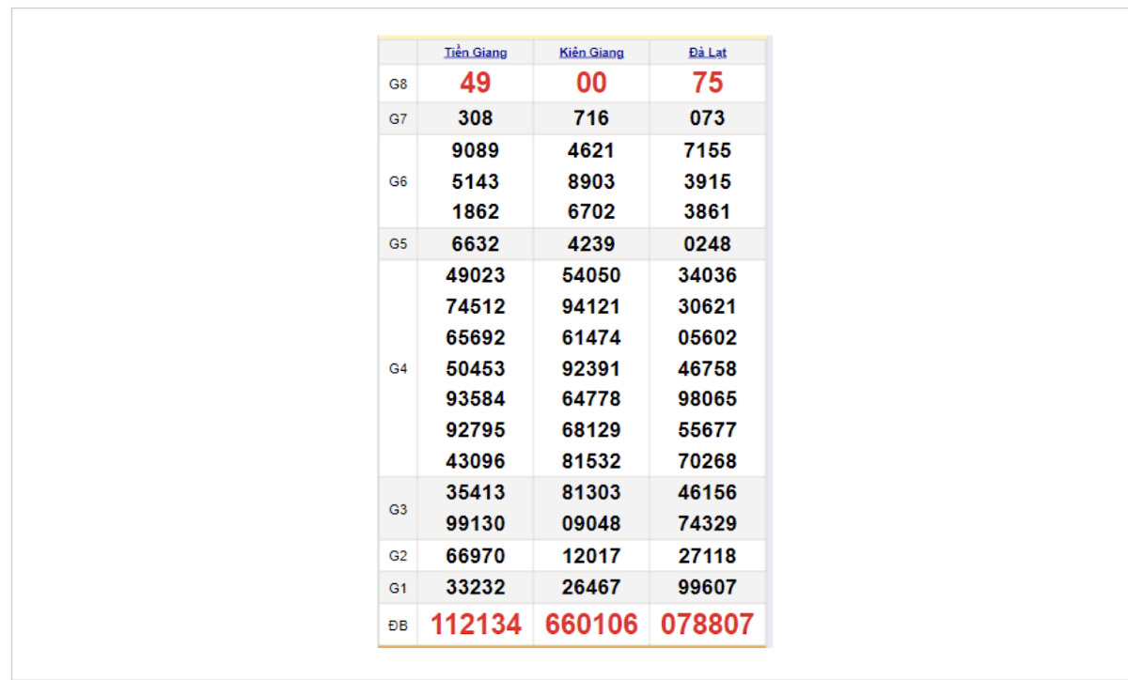Pick G4 number 98065
This screenshot has width=1128, height=680.
click(707, 398)
